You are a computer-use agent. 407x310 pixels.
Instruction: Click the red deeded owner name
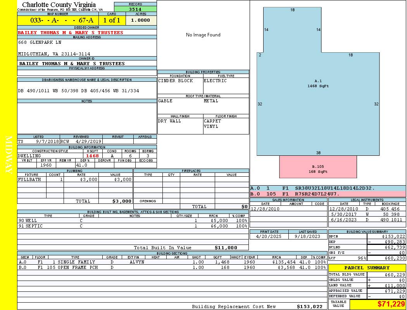[71, 33]
